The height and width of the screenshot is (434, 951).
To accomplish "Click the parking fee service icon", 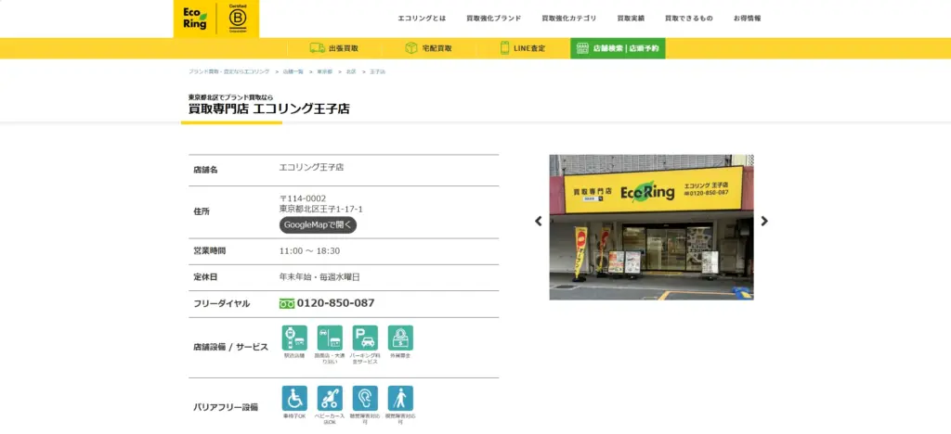I will pyautogui.click(x=365, y=338).
